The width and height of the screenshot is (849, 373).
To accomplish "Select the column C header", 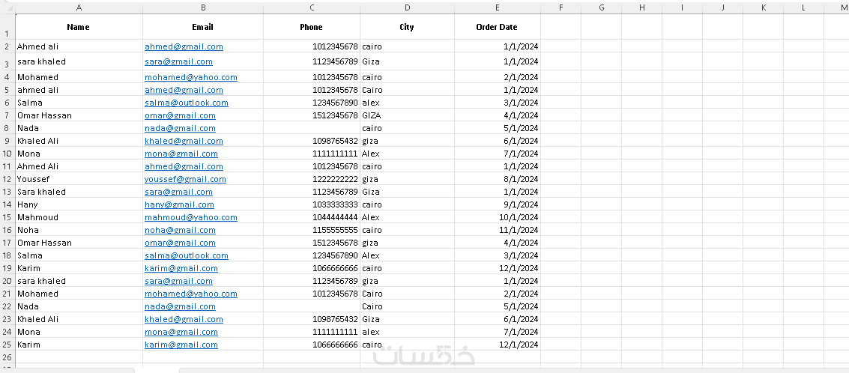I will point(312,7).
